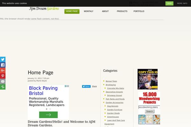Open MORE INFO about cookies
This screenshot has width=191, height=127.
pos(182,3)
